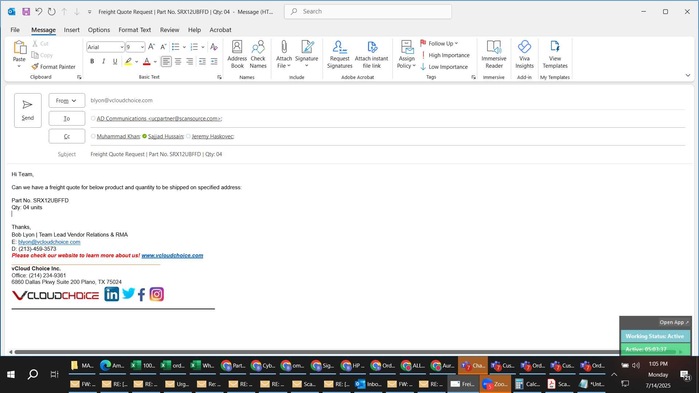The image size is (699, 393).
Task: Click the To recipients button
Action: point(67,119)
